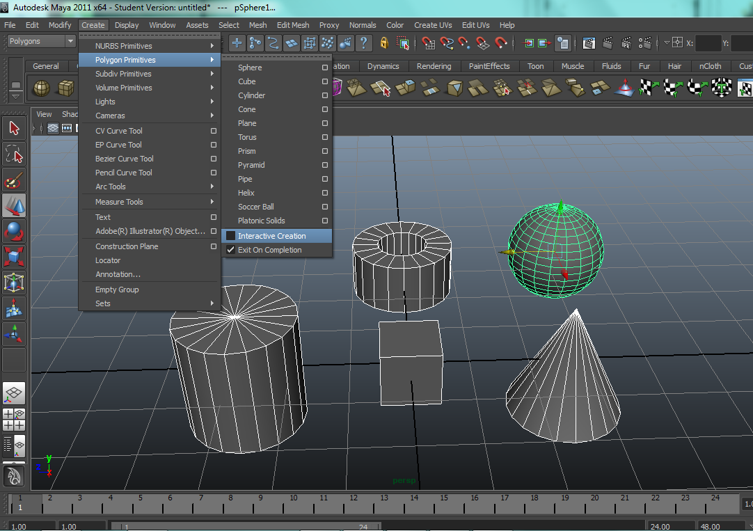Click the Construction history toggle icon

[563, 43]
